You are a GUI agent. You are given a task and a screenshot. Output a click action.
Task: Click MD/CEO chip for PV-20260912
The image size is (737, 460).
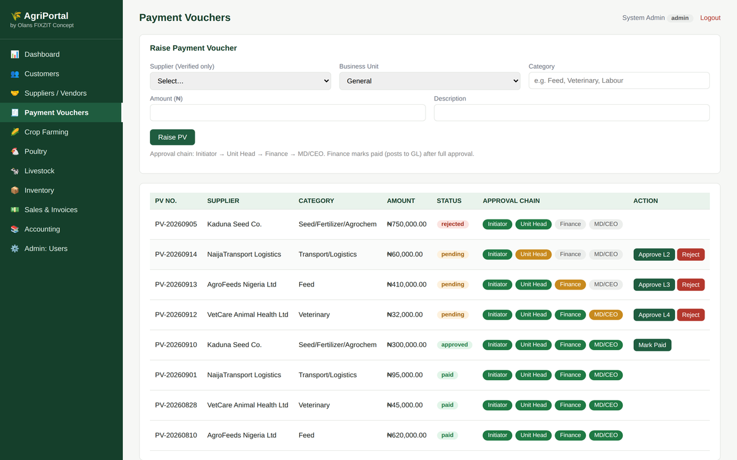pos(606,315)
